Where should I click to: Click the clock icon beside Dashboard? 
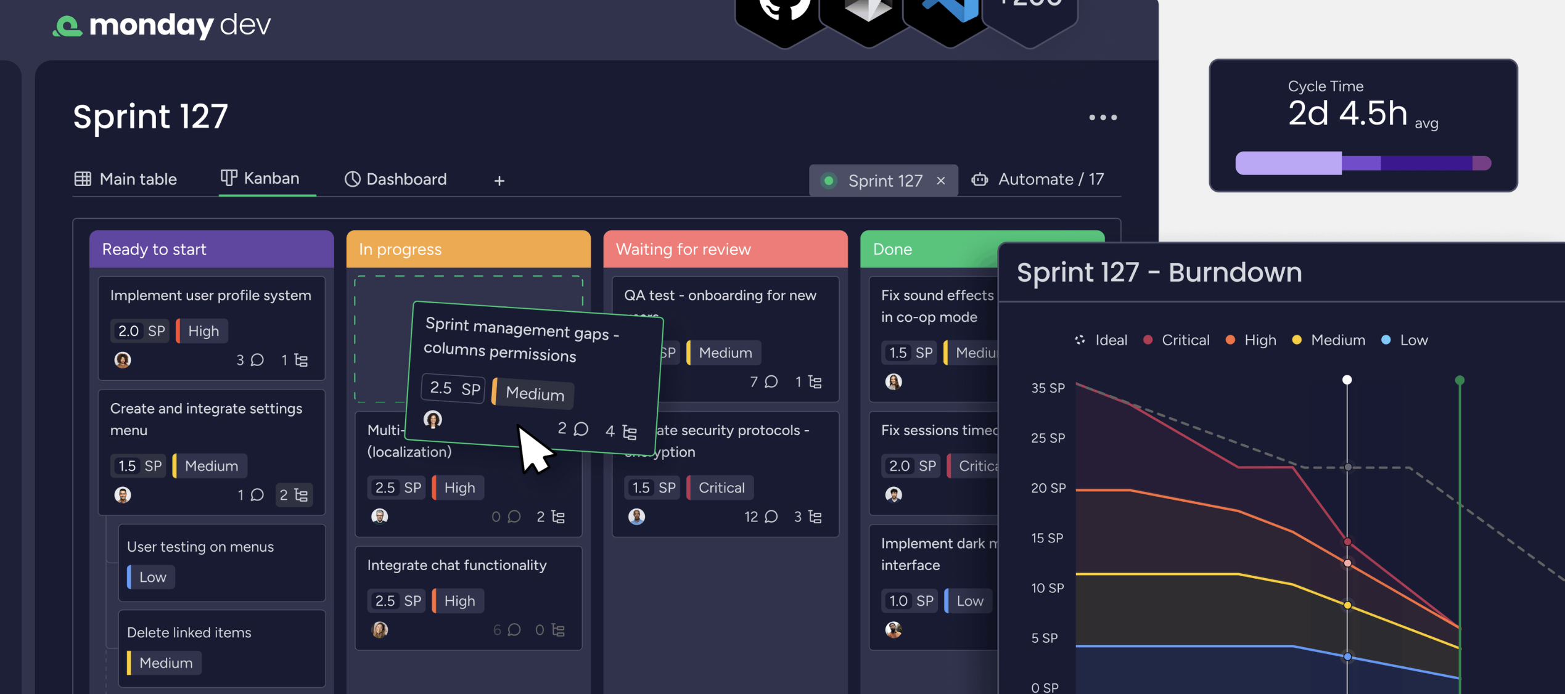tap(351, 179)
